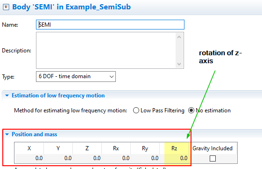Click the X column header
The width and height of the screenshot is (262, 169).
coord(29,148)
